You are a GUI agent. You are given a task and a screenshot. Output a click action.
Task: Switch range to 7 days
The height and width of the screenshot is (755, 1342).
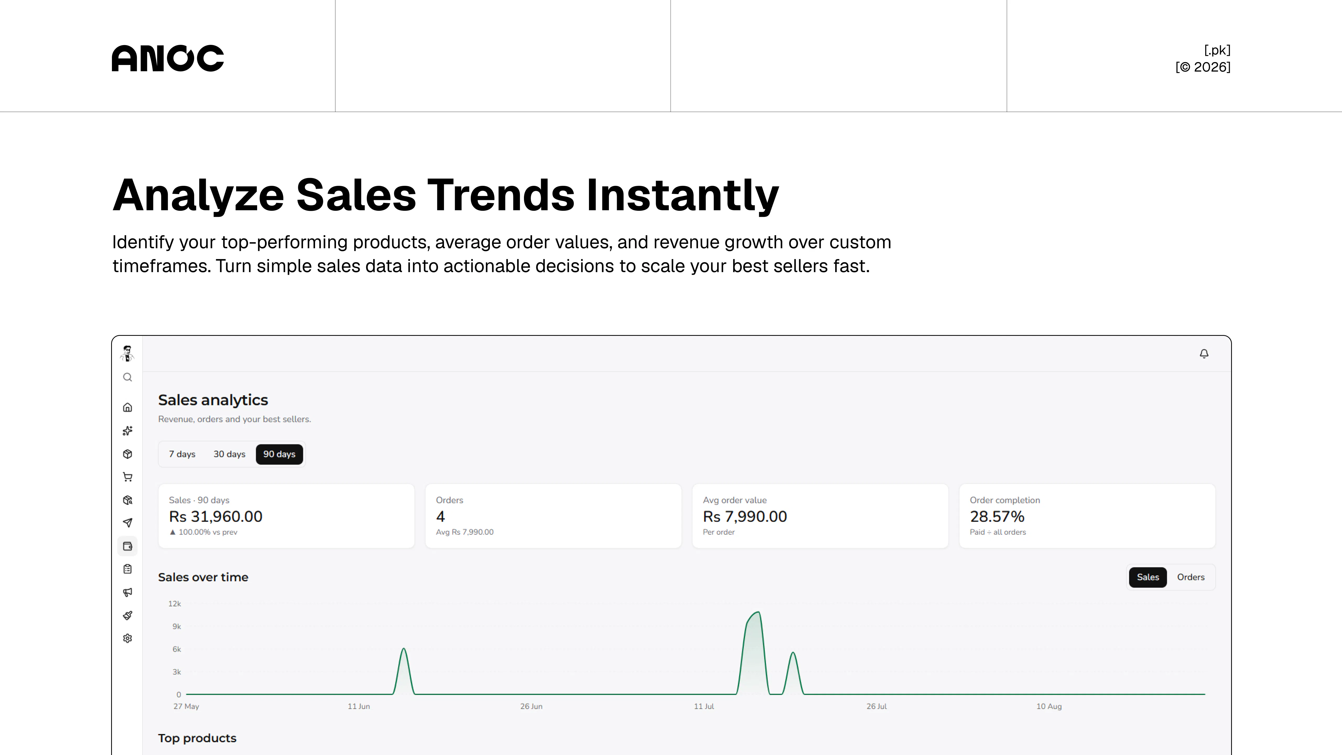(x=182, y=454)
